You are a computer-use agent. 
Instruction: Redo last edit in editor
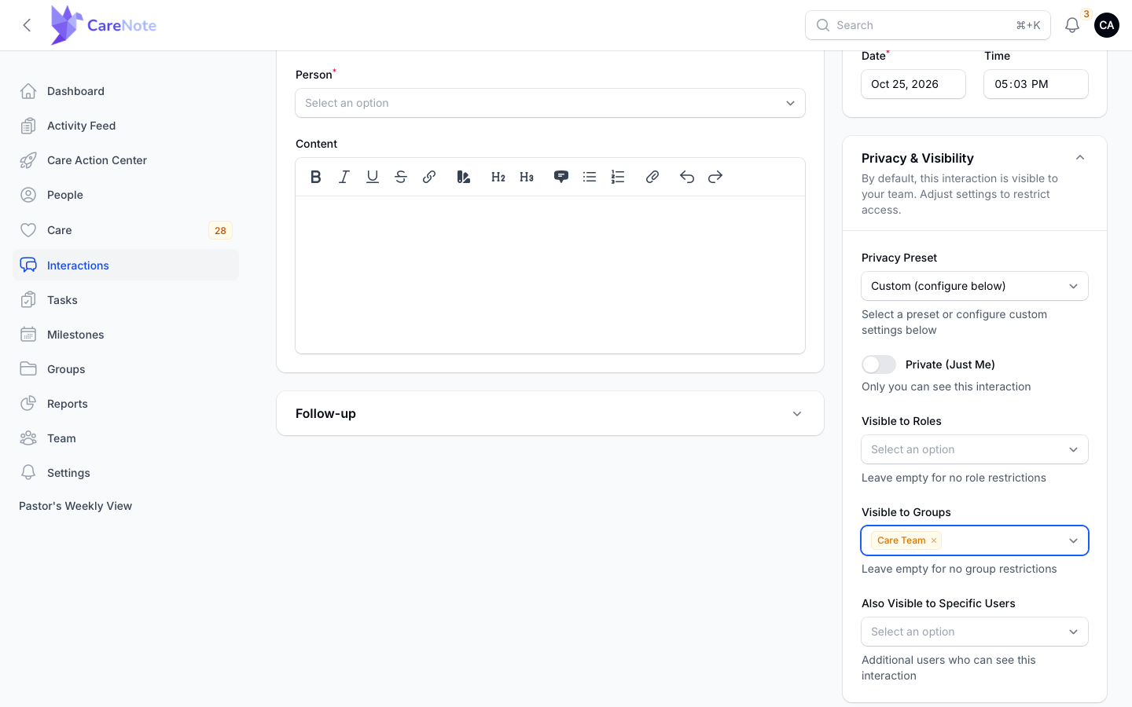[715, 177]
